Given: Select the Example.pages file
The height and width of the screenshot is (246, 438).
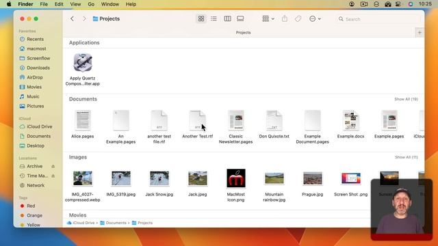Looking at the screenshot, I should point(389,120).
